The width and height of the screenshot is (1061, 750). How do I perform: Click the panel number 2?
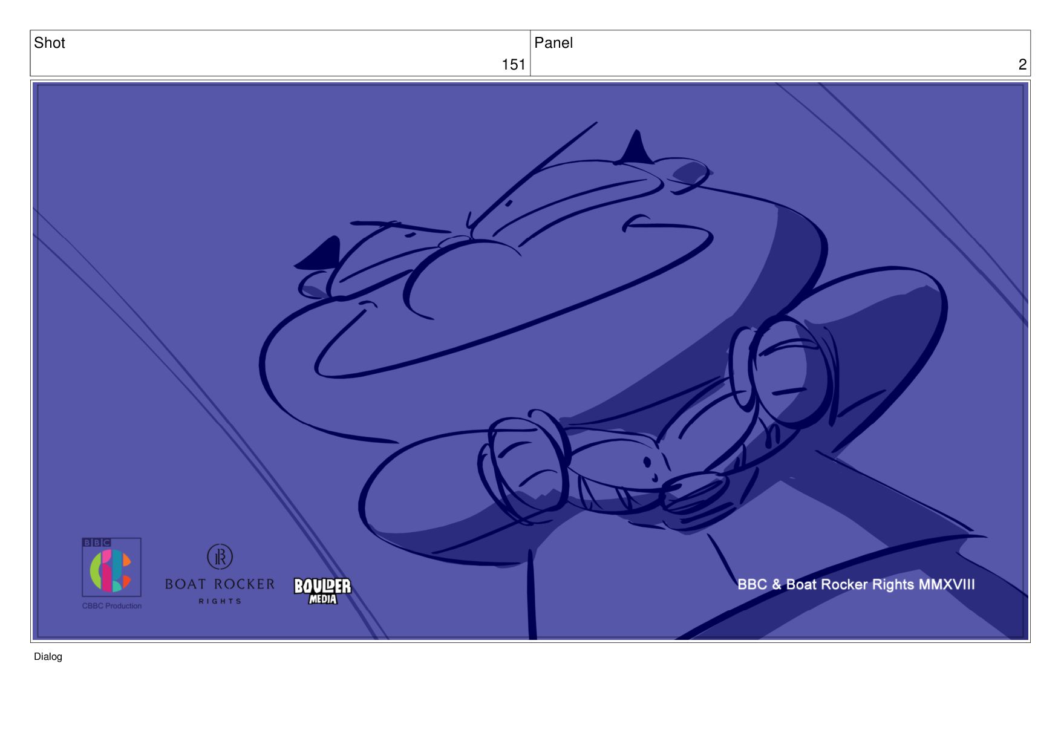[x=1022, y=65]
